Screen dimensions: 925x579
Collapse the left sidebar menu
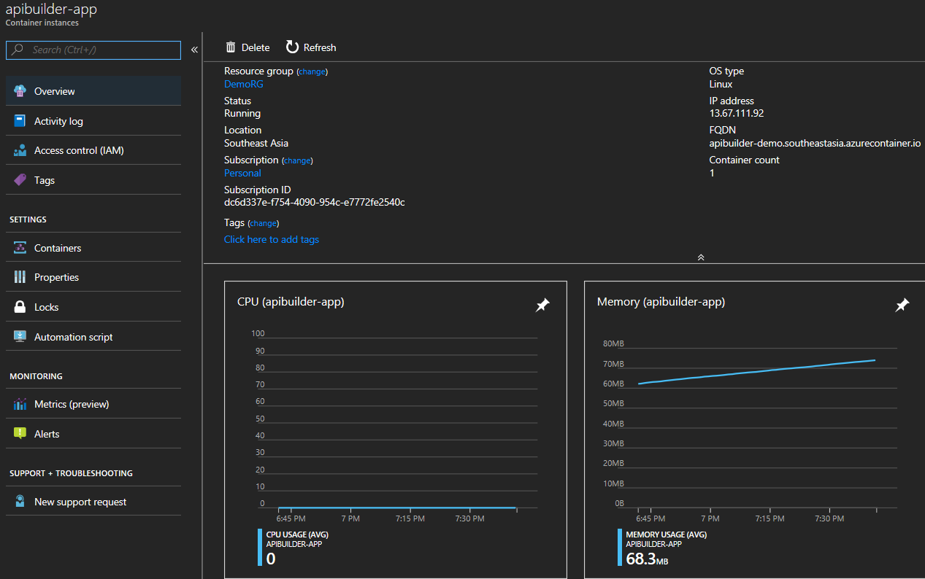point(194,50)
